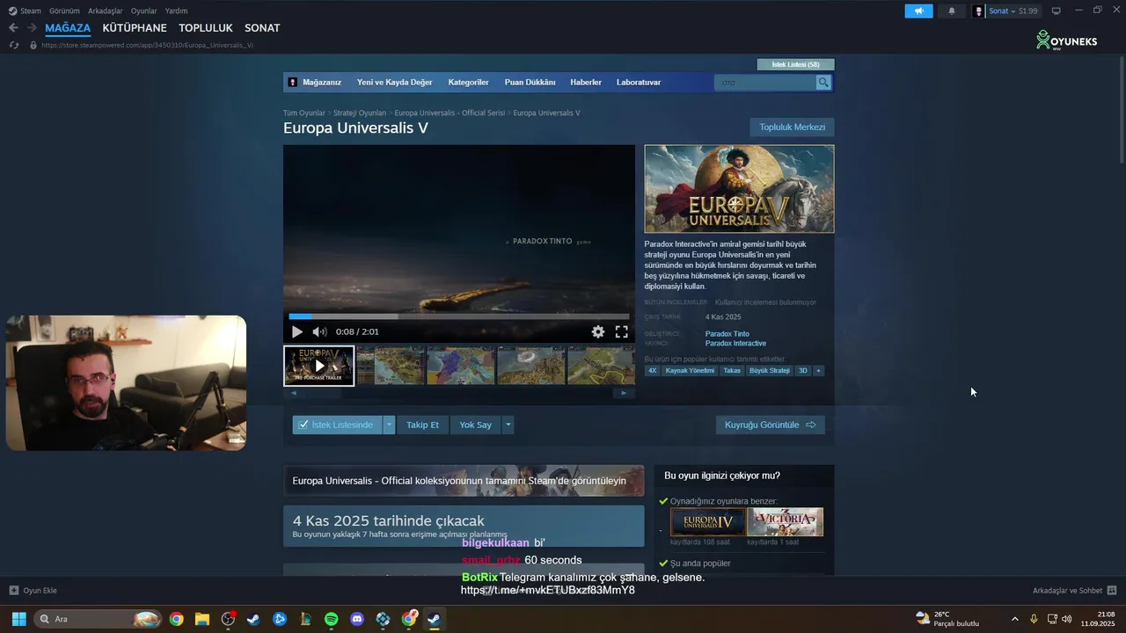Click the microphone tray icon

[x=1034, y=619]
